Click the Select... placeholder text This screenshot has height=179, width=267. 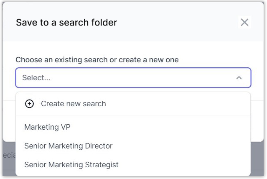36,78
